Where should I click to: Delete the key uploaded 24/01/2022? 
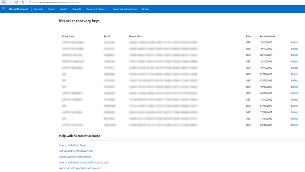tap(295, 93)
